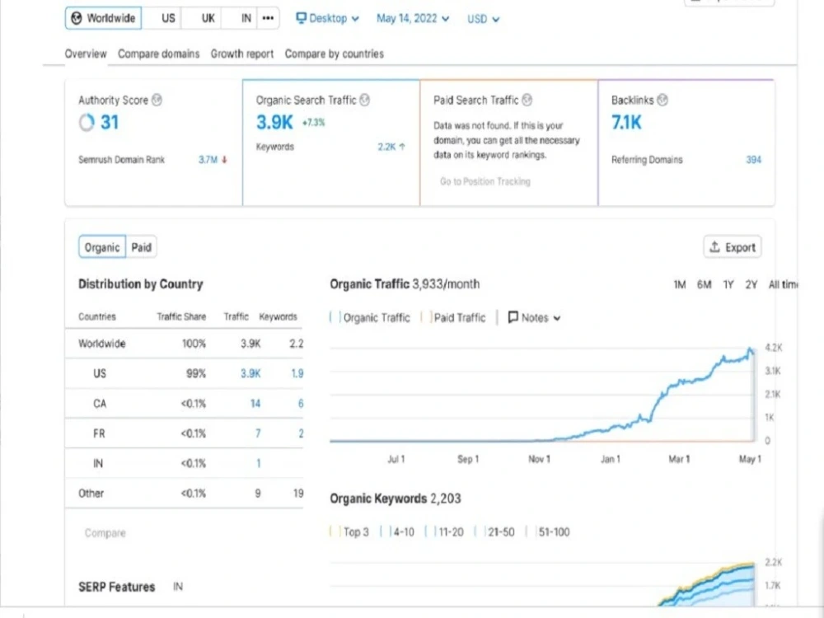824x618 pixels.
Task: Click the 7.1K backlinks value
Action: tap(626, 123)
